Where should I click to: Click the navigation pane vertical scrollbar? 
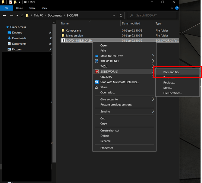54,93
